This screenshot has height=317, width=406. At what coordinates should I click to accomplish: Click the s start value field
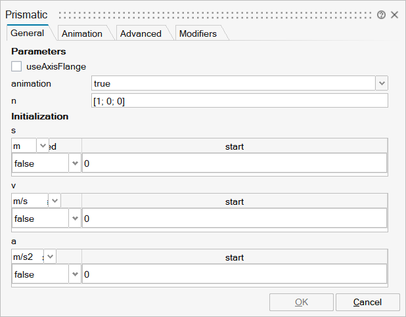[x=235, y=163]
